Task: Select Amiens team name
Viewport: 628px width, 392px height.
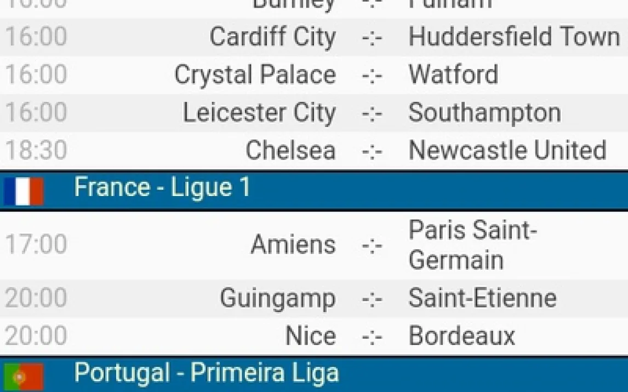Action: (293, 244)
